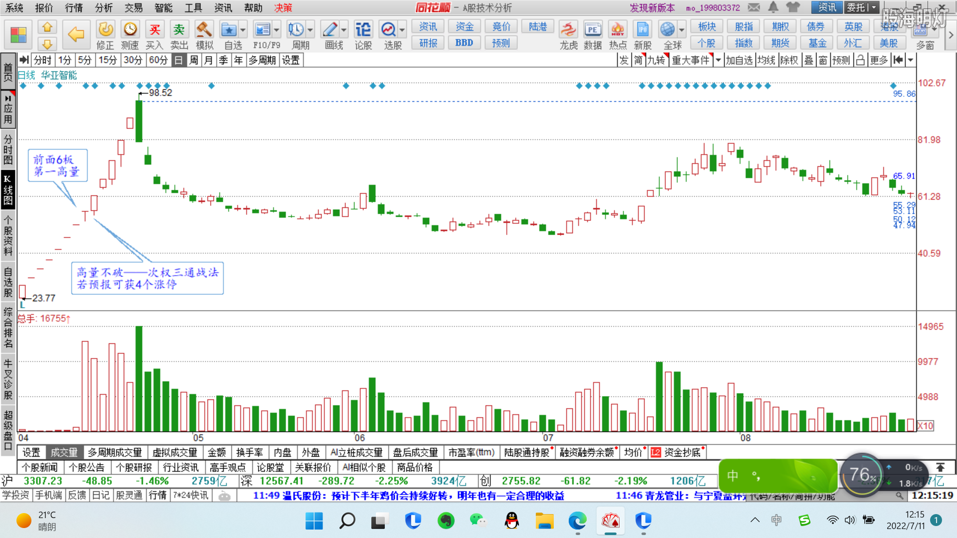Open the 全球 global markets icon
The width and height of the screenshot is (957, 538).
tap(667, 30)
